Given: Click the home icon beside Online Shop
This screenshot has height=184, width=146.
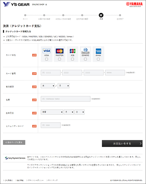Looking at the screenshot, I should pos(46,5).
